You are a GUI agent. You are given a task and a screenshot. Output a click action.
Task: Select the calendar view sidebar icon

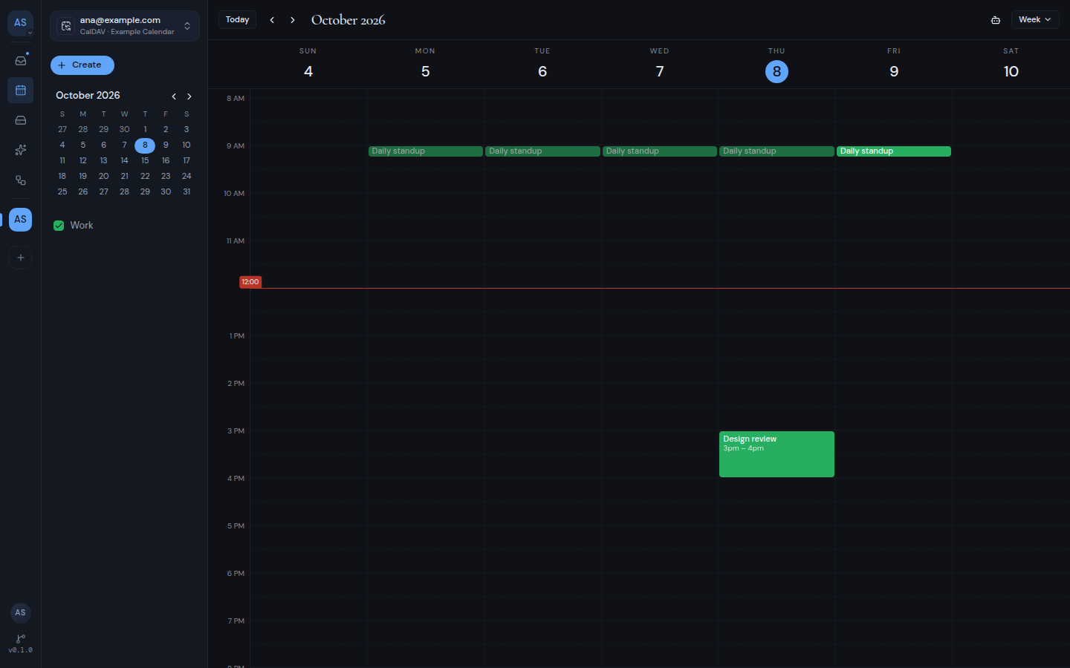pyautogui.click(x=21, y=91)
